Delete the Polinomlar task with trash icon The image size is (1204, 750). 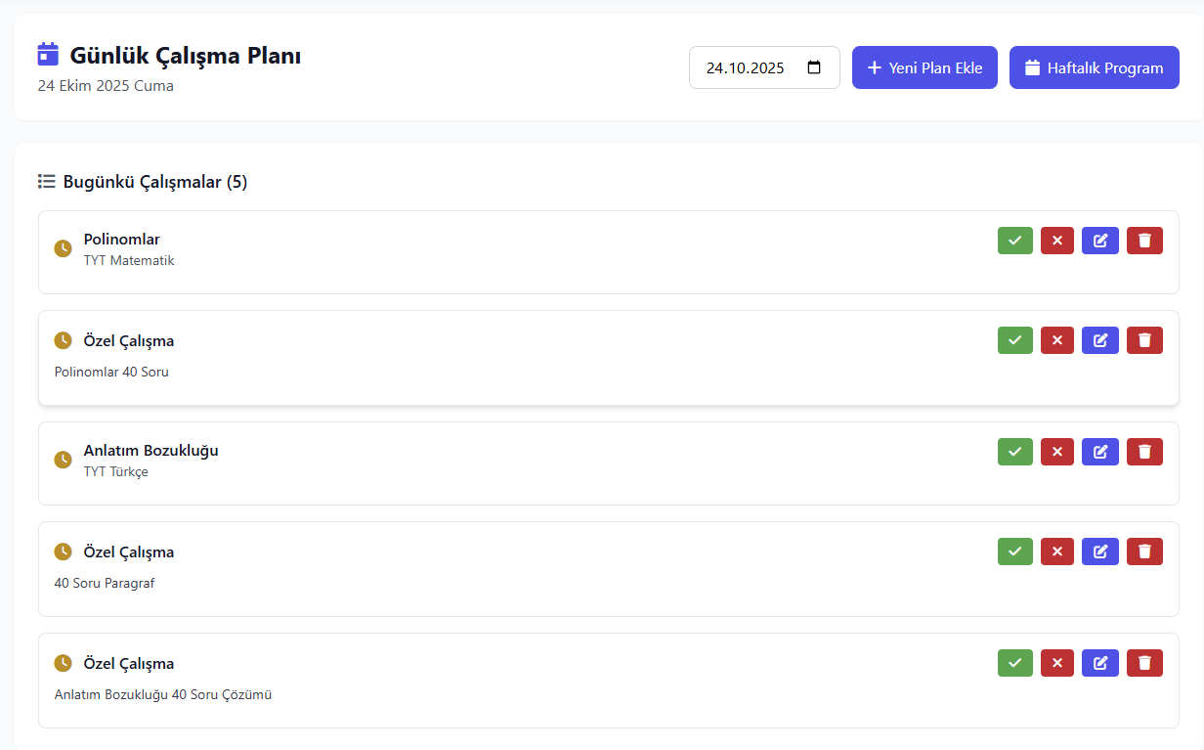[1144, 241]
